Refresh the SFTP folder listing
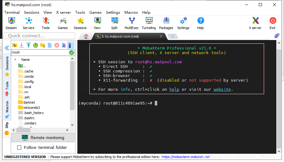This screenshot has width=284, height=162. coord(36,45)
